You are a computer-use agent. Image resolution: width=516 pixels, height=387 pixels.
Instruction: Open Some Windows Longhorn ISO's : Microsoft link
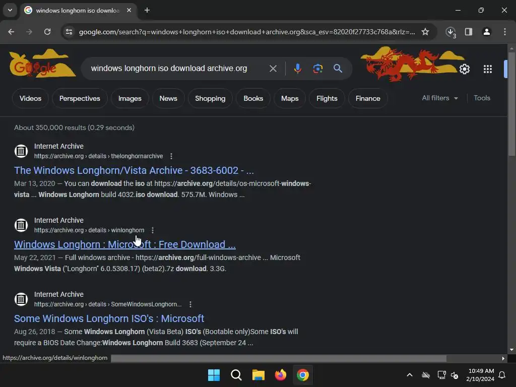(109, 318)
